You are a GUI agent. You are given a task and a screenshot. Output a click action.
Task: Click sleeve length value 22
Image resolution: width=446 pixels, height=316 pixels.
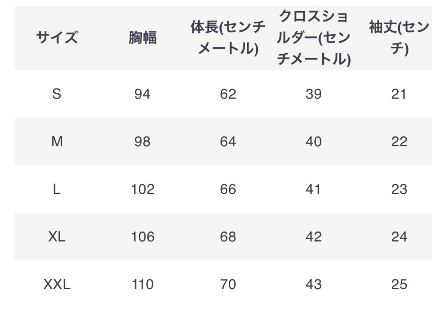click(399, 142)
